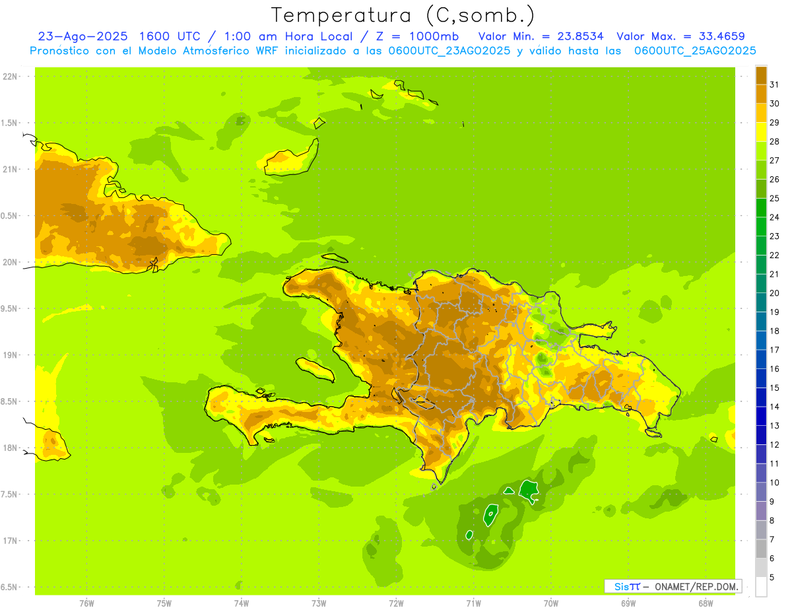
Task: Click the gray legend swatch between 6 and 7
Action: pyautogui.click(x=761, y=549)
